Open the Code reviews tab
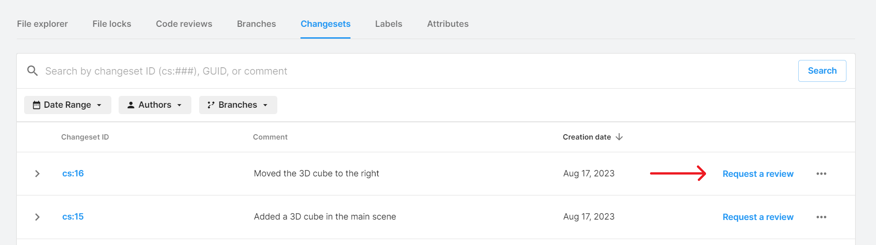876x245 pixels. pos(184,24)
